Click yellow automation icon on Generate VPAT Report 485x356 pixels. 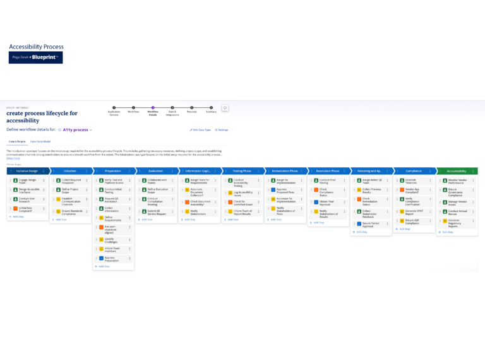(402, 211)
